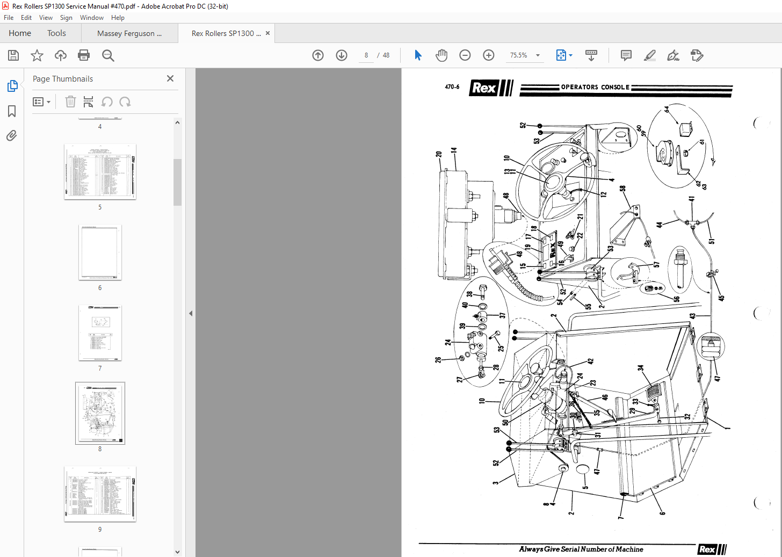Close the Page Thumbnails panel
782x557 pixels.
(x=170, y=78)
